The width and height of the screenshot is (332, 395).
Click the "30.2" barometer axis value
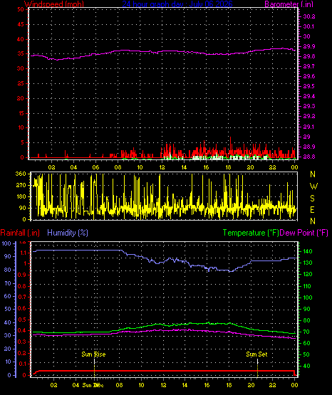coord(309,16)
